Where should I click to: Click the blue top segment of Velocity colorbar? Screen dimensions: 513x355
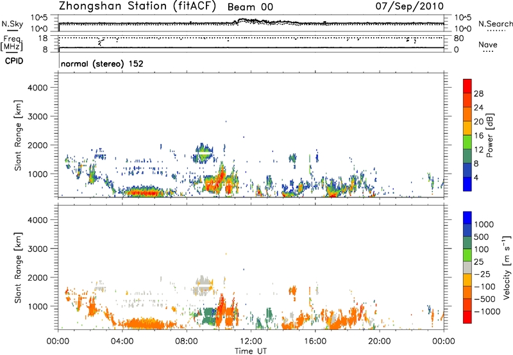pos(467,218)
